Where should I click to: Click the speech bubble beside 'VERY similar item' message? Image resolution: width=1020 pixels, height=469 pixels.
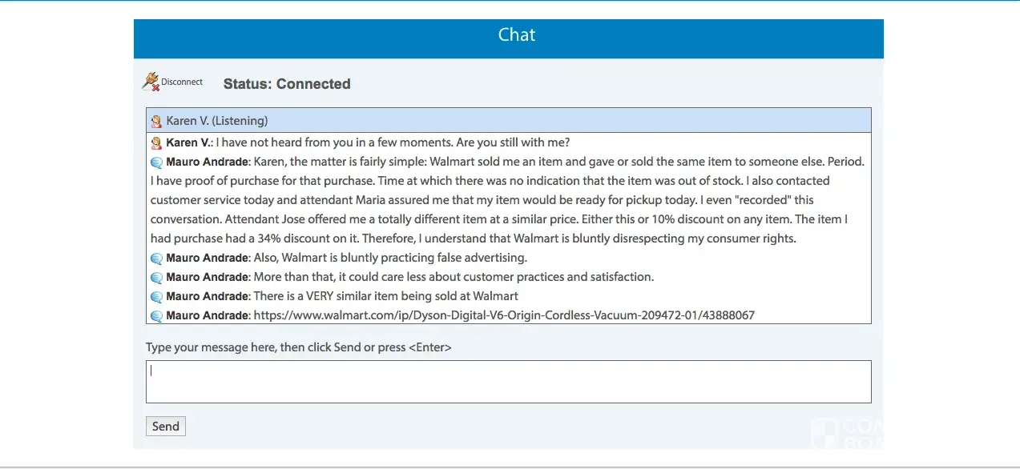click(x=156, y=297)
